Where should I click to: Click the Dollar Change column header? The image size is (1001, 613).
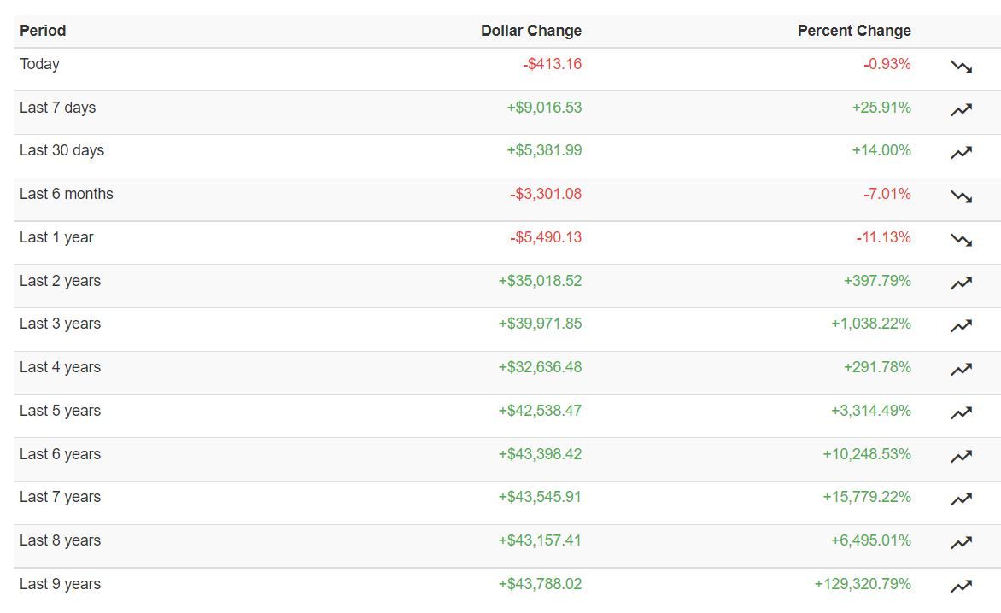click(x=530, y=31)
